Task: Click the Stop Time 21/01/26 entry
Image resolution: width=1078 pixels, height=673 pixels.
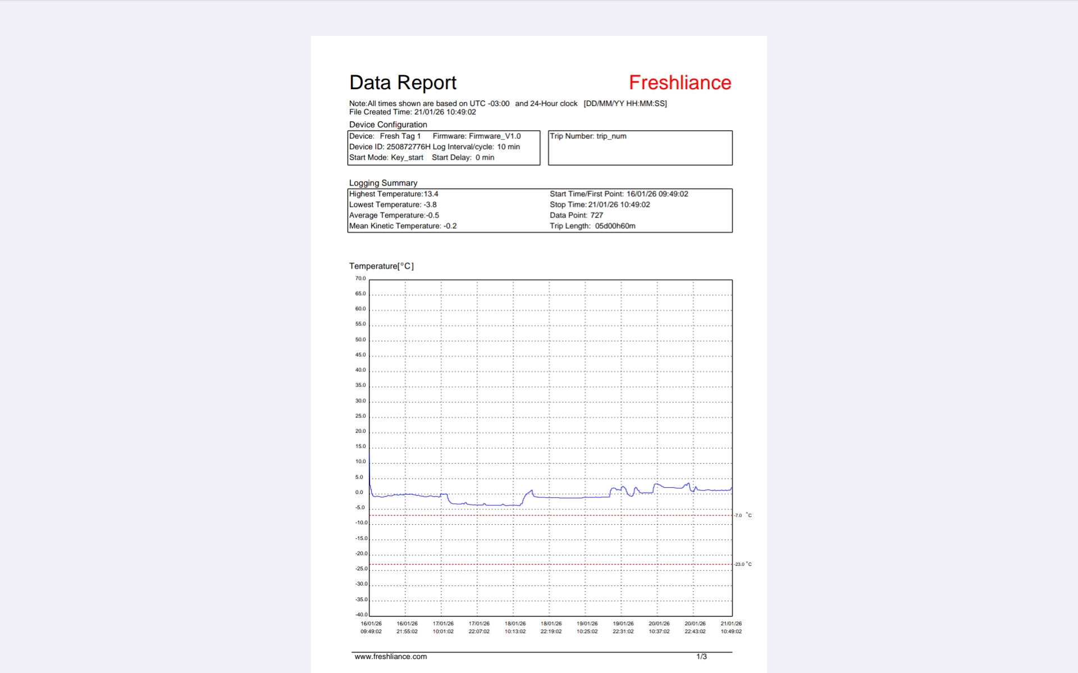Action: 599,205
